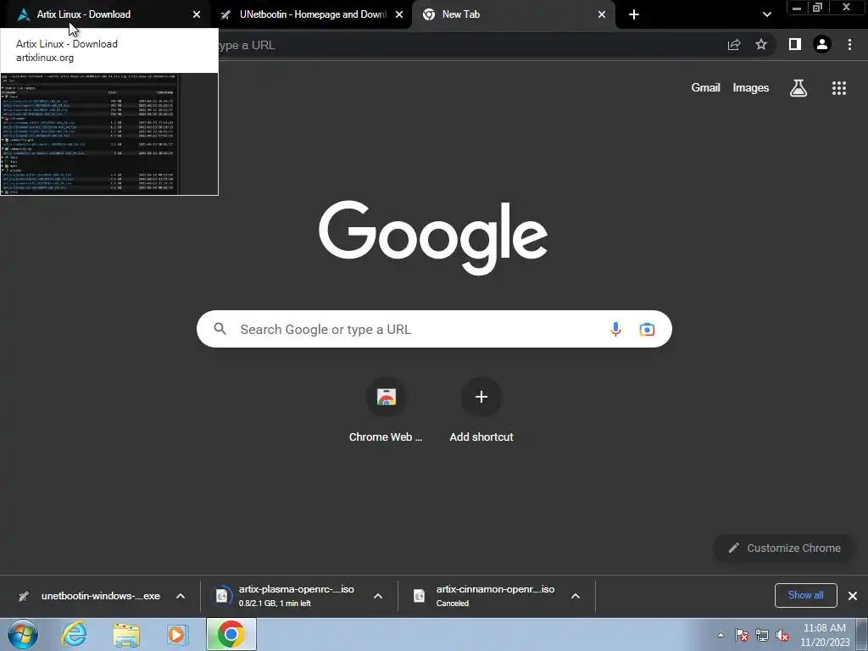Close the New Tab tab
The width and height of the screenshot is (868, 651).
point(602,14)
